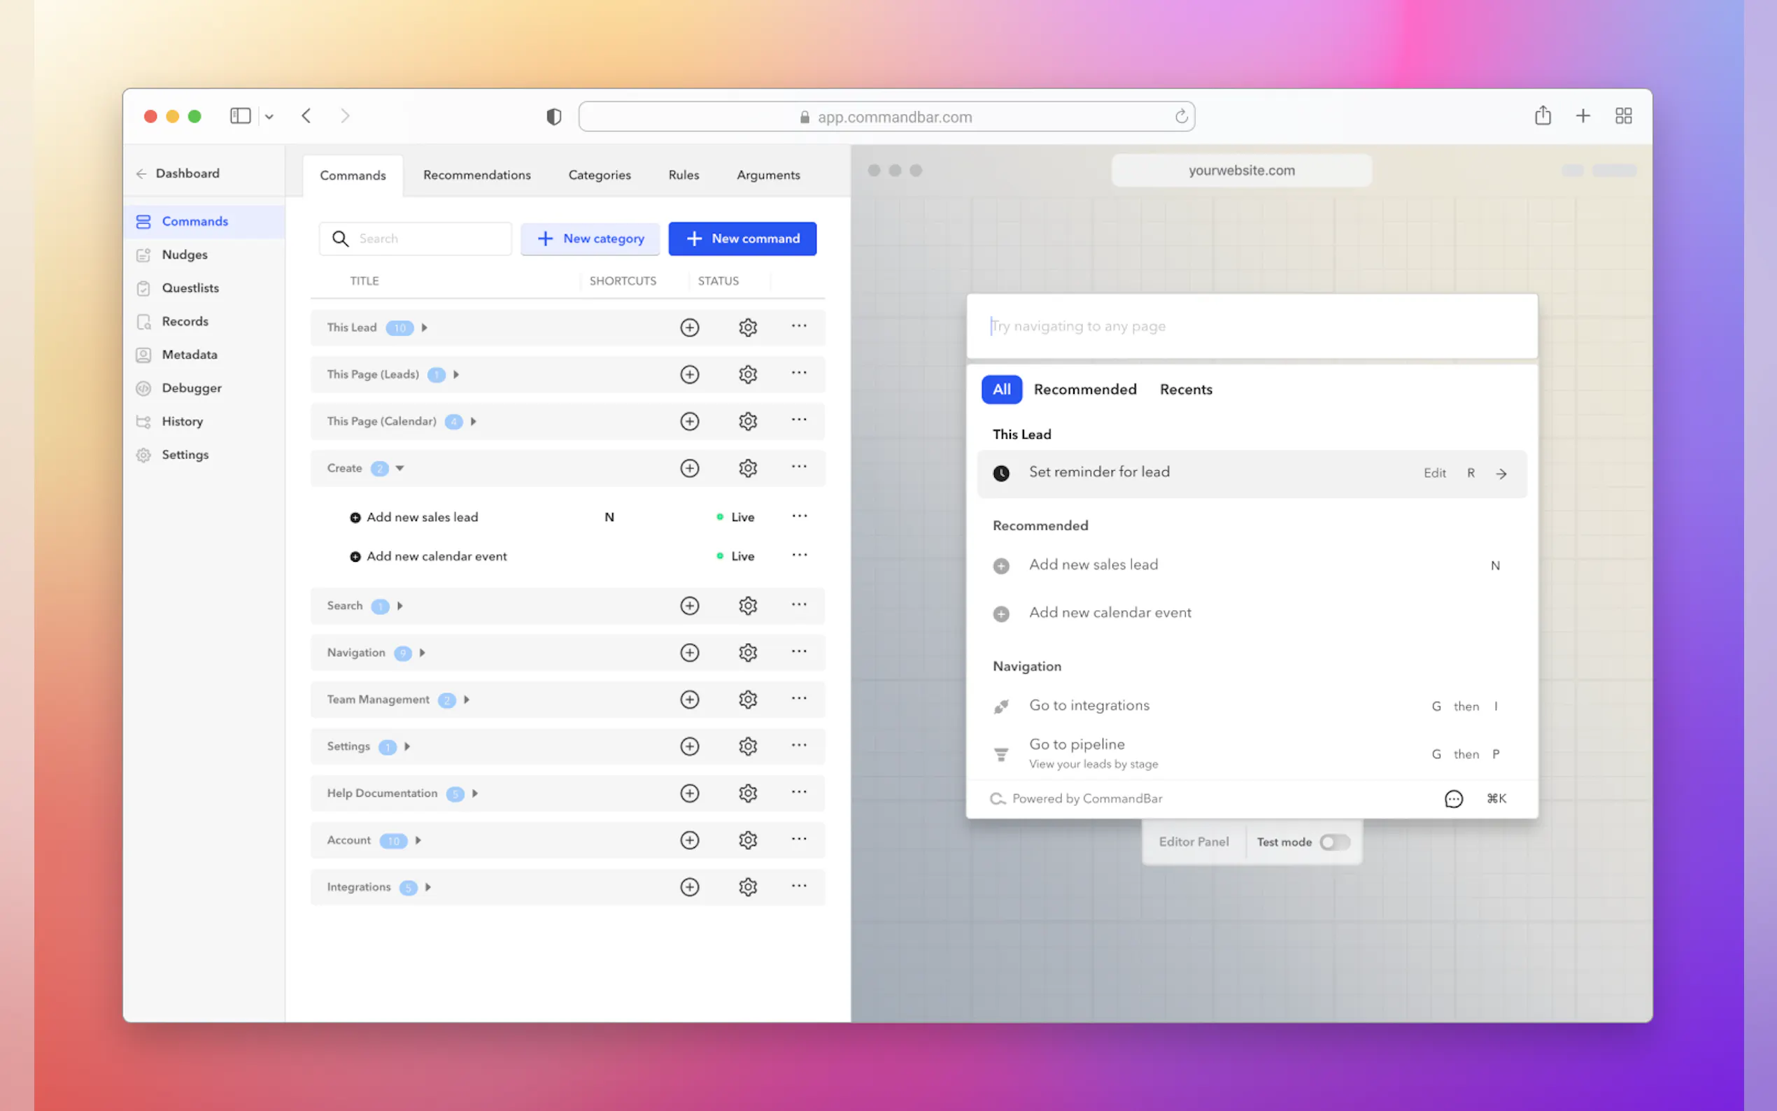Toggle the Test mode switch
Screen dimensions: 1777x1111
(1334, 842)
